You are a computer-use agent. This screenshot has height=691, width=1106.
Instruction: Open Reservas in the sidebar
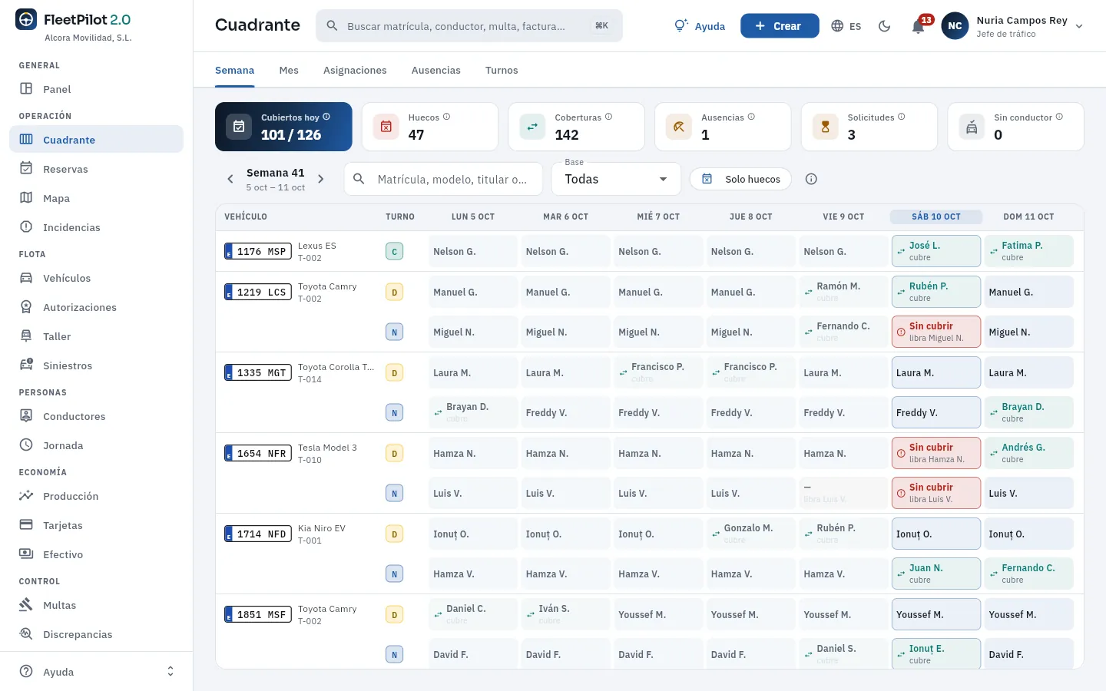point(96,169)
